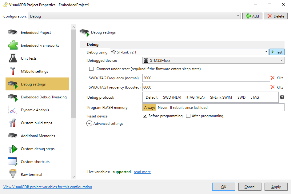Open Embedded Debug Tweaking page

point(37,97)
